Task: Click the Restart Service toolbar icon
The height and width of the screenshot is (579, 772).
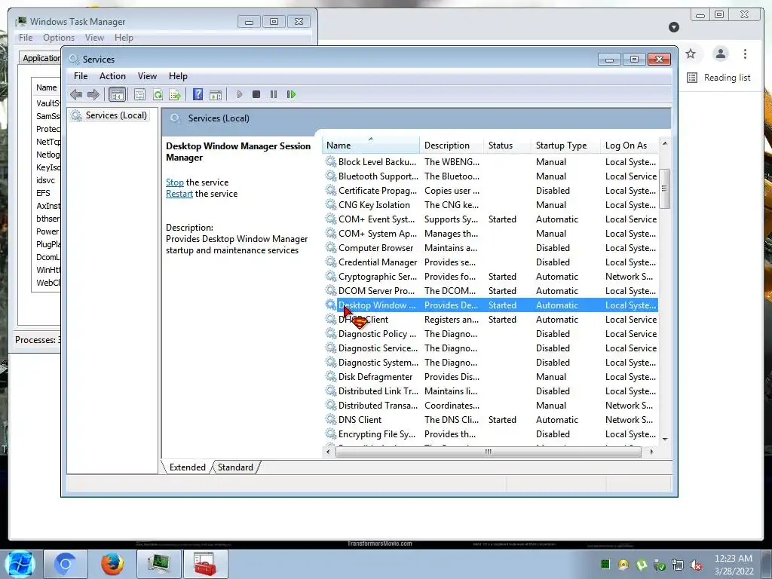Action: 291,94
